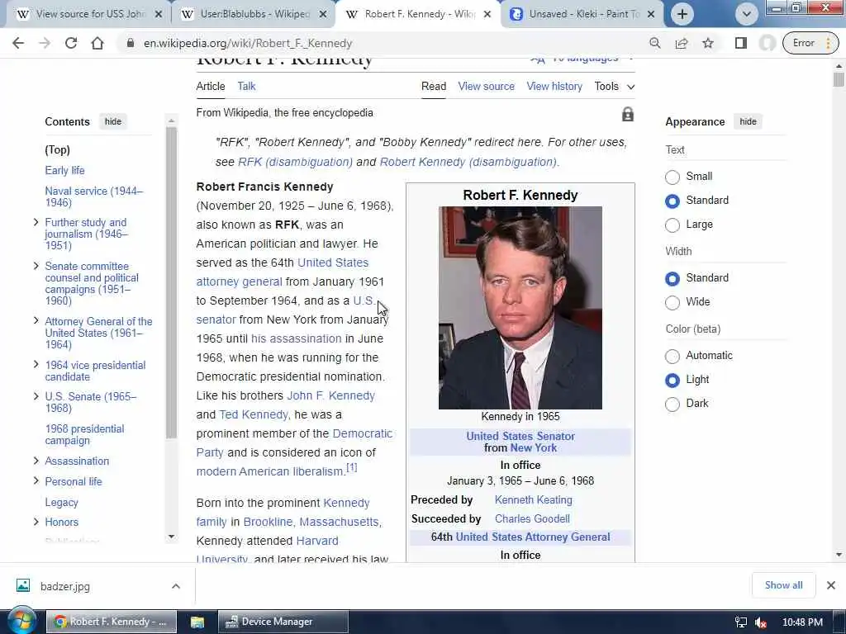Open the tab search dropdown

pyautogui.click(x=747, y=14)
